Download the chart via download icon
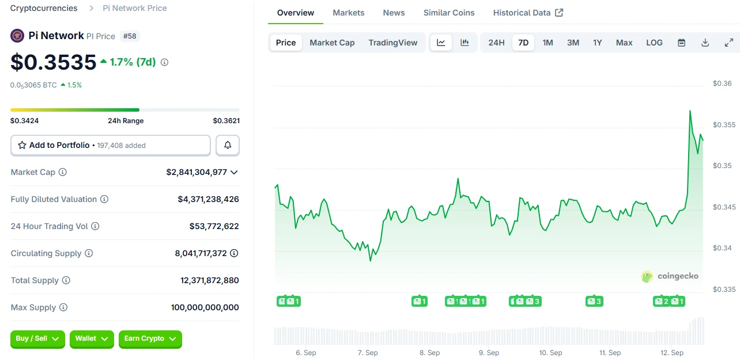740x358 pixels. pos(705,42)
